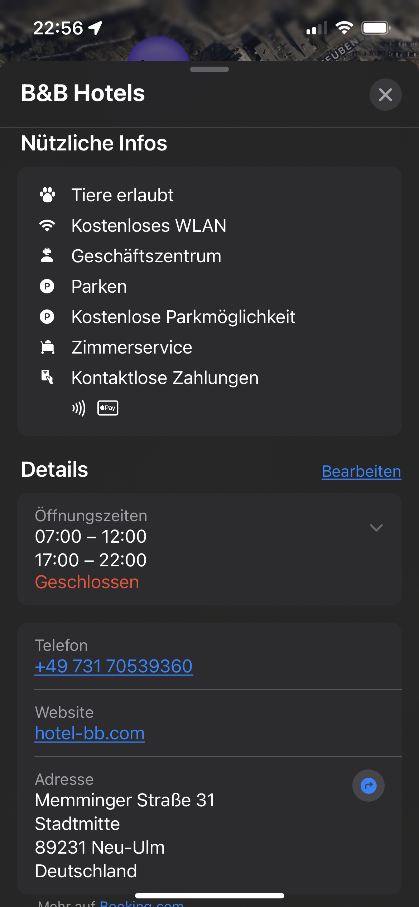Open the hotel-bb.com website link
Image resolution: width=419 pixels, height=907 pixels.
[x=90, y=733]
